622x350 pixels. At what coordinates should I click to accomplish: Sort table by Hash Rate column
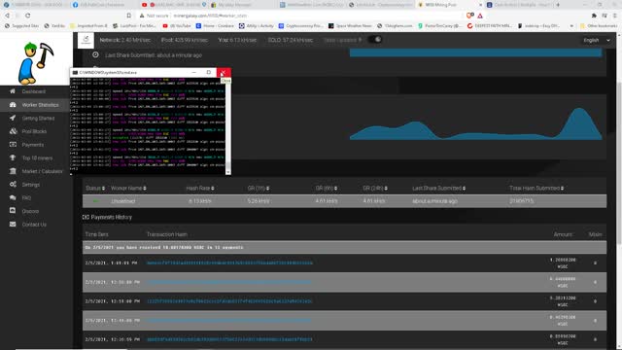(x=213, y=188)
